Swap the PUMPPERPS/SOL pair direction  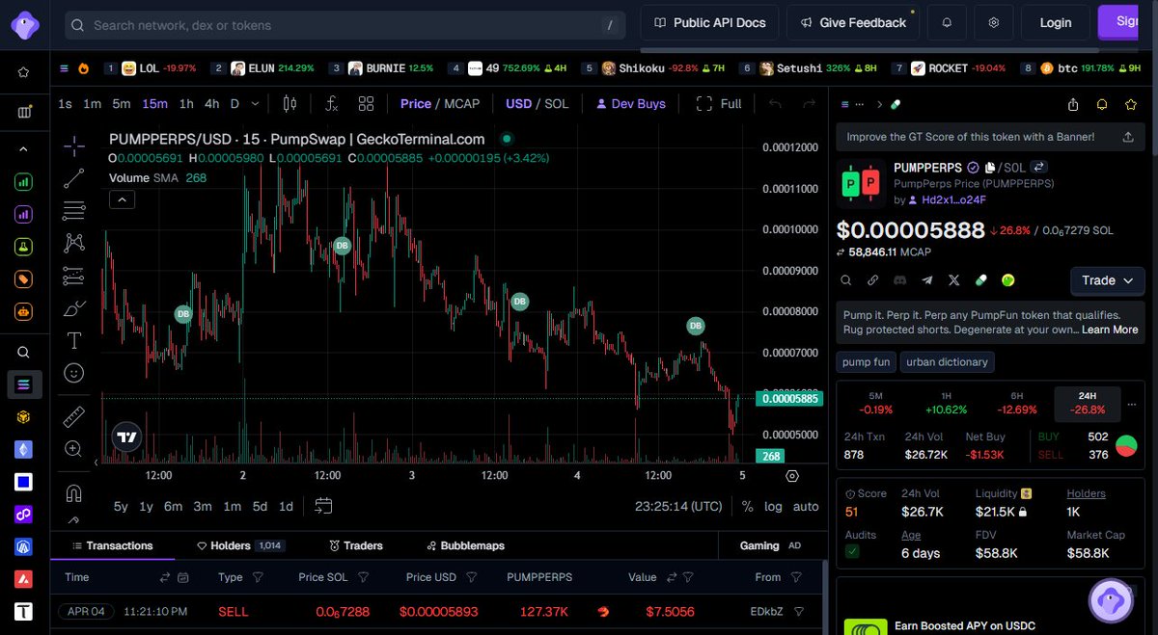coord(1039,168)
